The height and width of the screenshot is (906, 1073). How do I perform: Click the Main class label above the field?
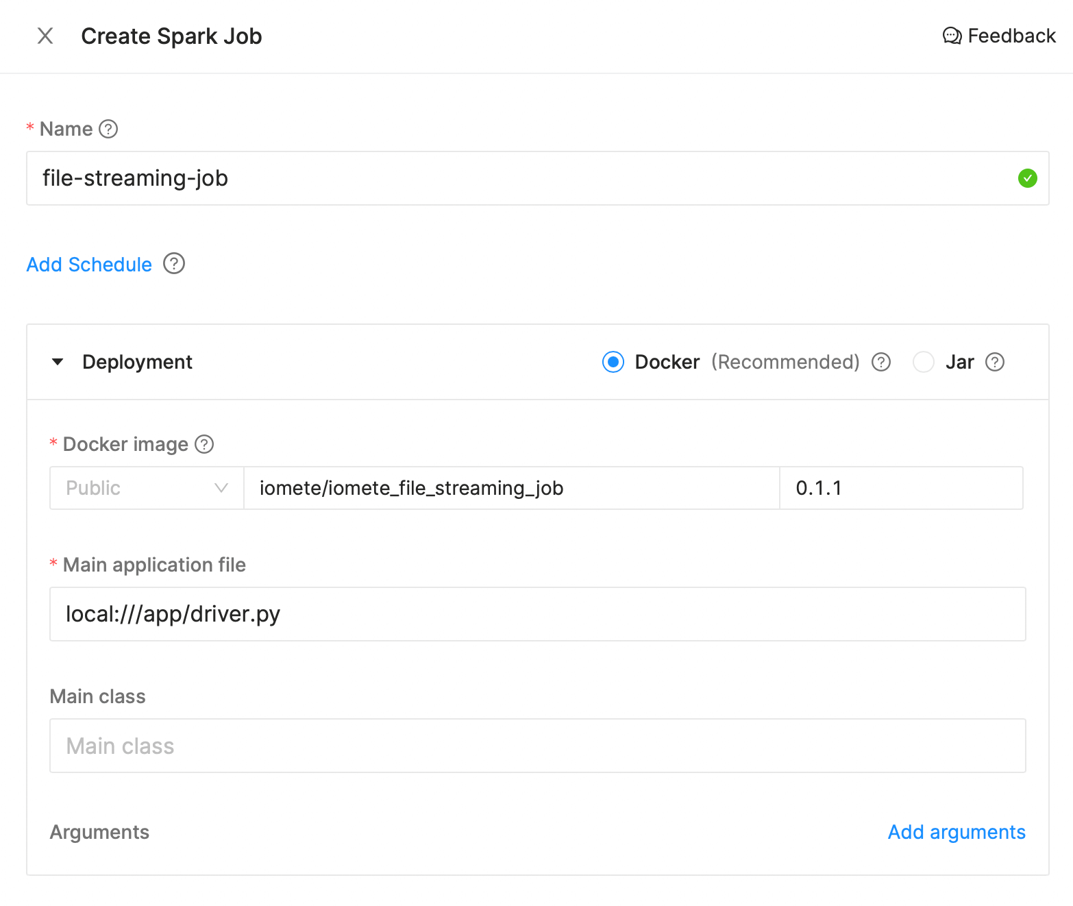[x=97, y=696]
